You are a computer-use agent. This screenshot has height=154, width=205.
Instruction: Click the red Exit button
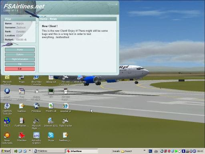(x=20, y=69)
